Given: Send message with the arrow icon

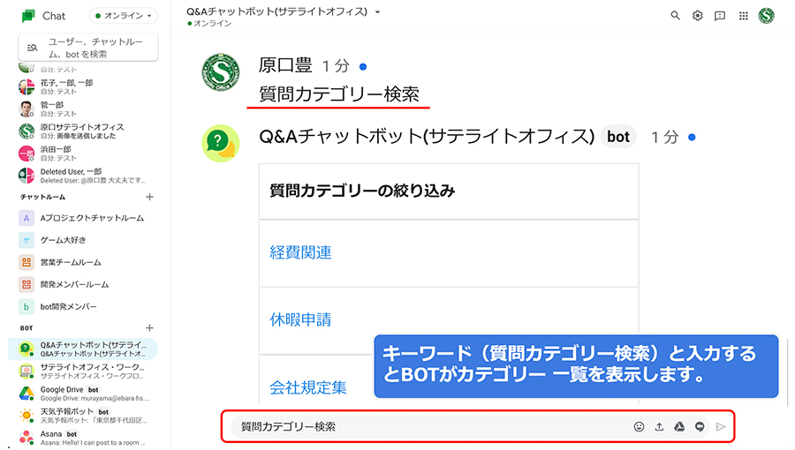Looking at the screenshot, I should pos(721,427).
